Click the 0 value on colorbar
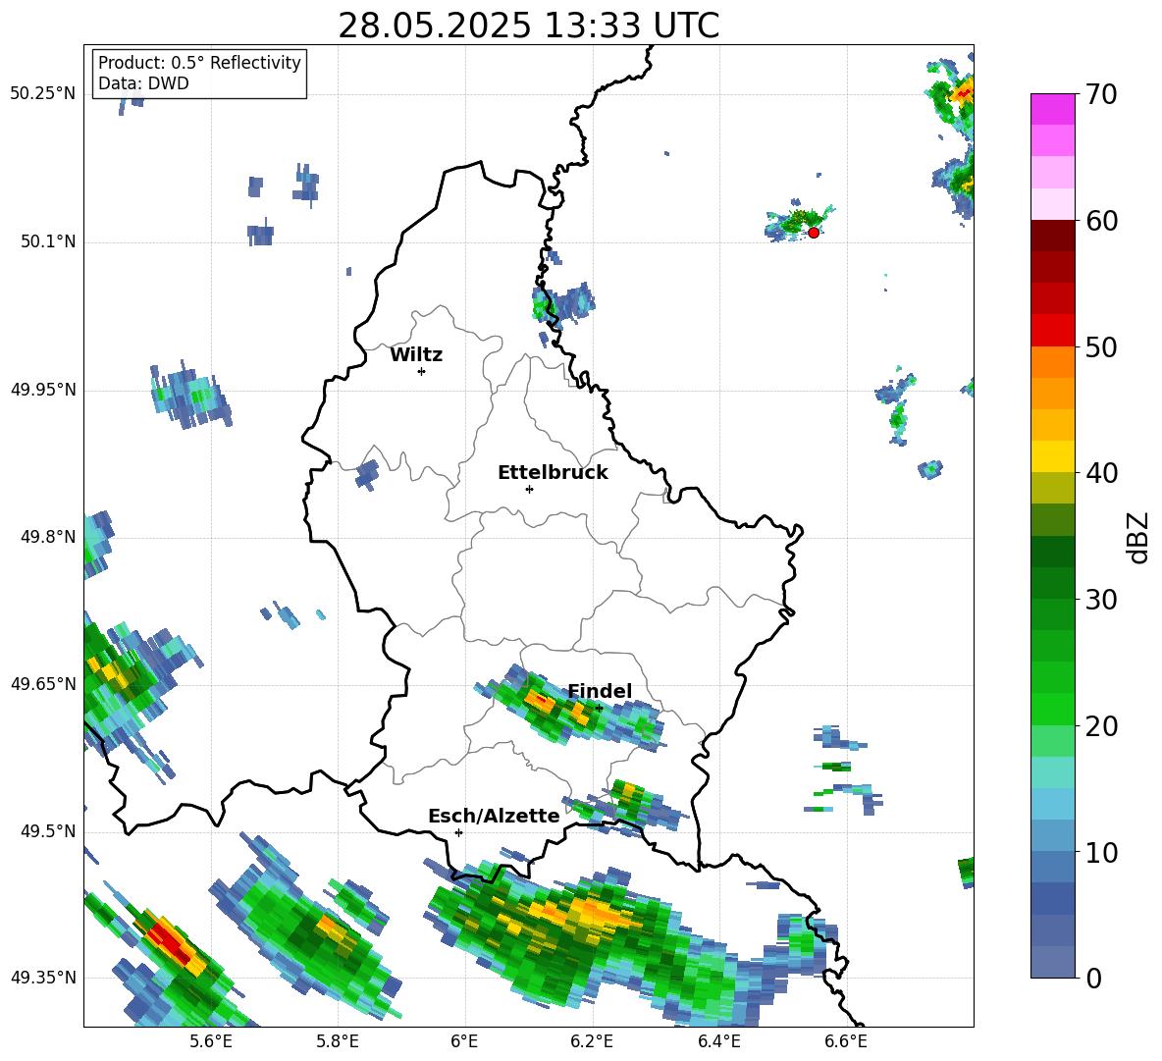The image size is (1162, 1061). (1093, 978)
